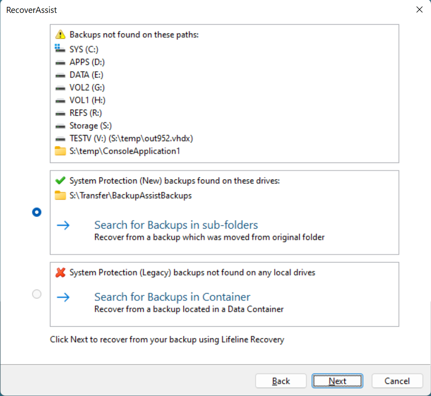This screenshot has height=396, width=431.
Task: Select the TESTV (V:) vhdx path entry
Action: 131,138
